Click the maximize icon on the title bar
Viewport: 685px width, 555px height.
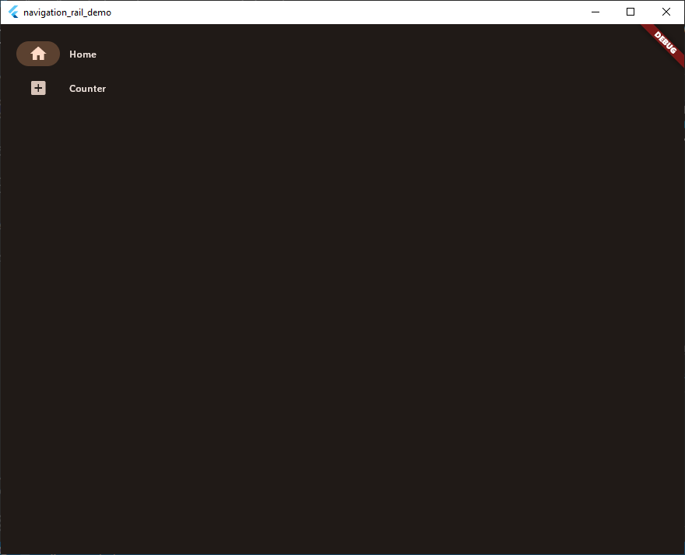pyautogui.click(x=631, y=12)
